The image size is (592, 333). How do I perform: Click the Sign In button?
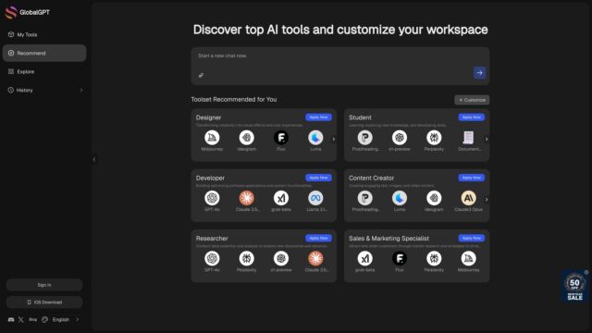coord(44,285)
